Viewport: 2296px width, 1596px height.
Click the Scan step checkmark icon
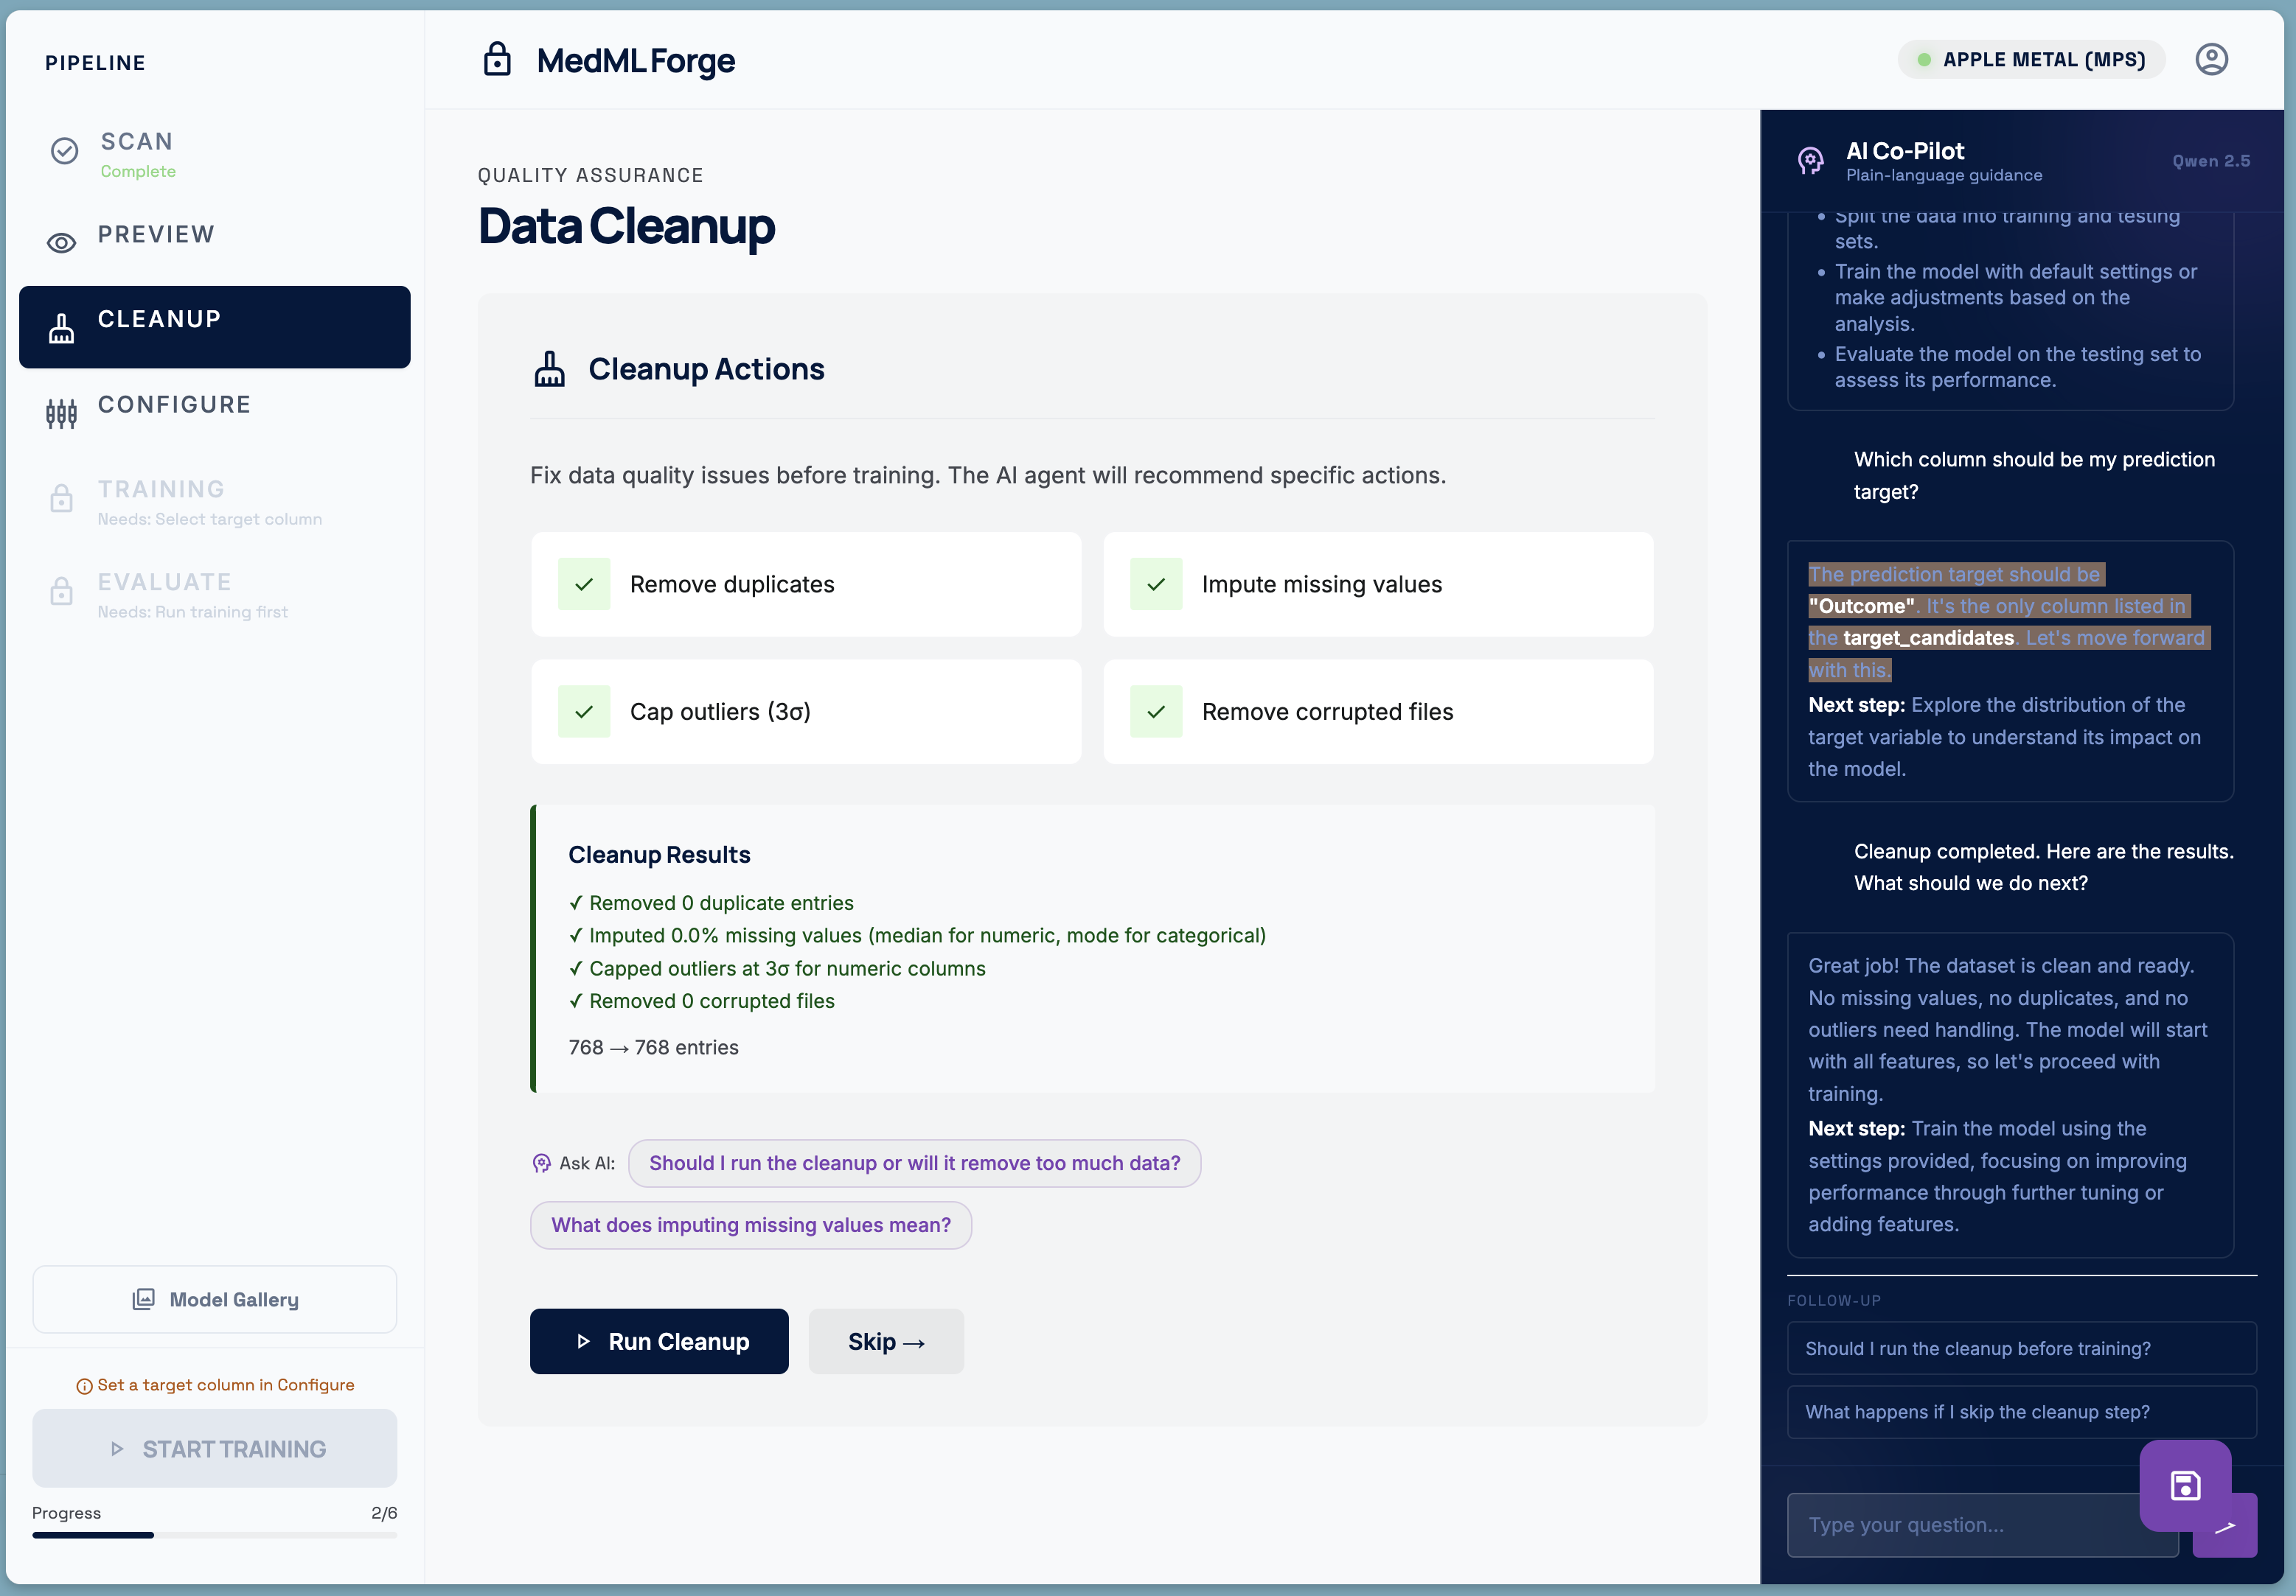coord(65,151)
